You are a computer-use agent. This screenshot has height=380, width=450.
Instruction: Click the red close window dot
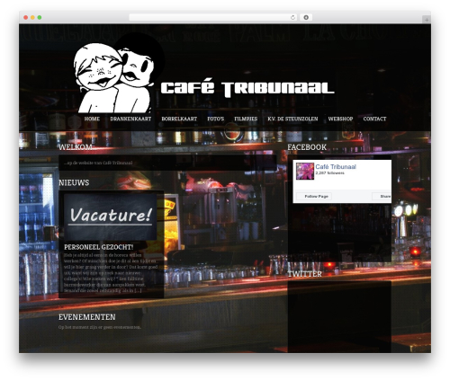coord(26,17)
